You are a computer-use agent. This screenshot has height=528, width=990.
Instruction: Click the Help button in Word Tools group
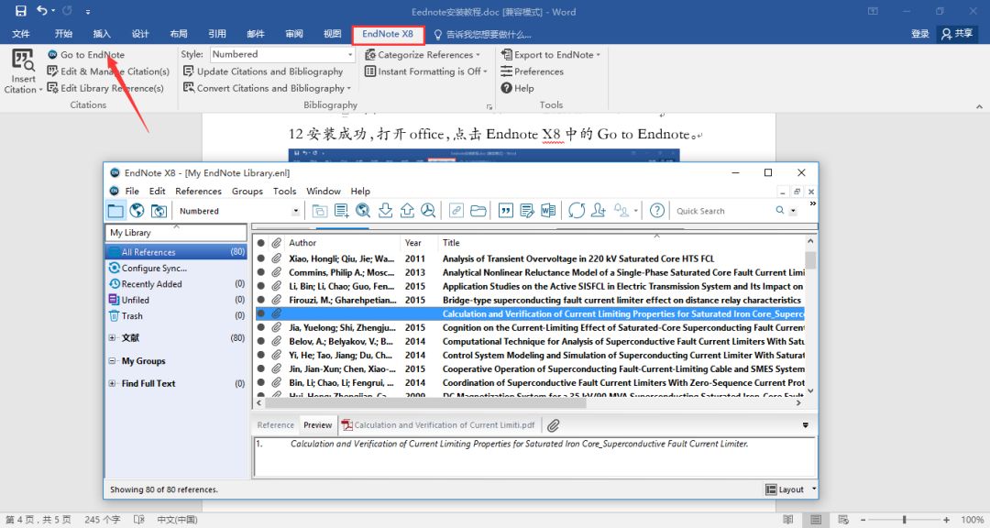click(517, 88)
